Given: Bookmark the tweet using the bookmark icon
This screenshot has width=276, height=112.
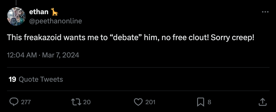Looking at the screenshot, I should tap(201, 102).
